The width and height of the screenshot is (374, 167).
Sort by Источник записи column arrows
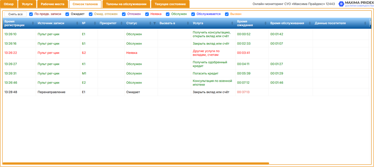click(x=77, y=23)
